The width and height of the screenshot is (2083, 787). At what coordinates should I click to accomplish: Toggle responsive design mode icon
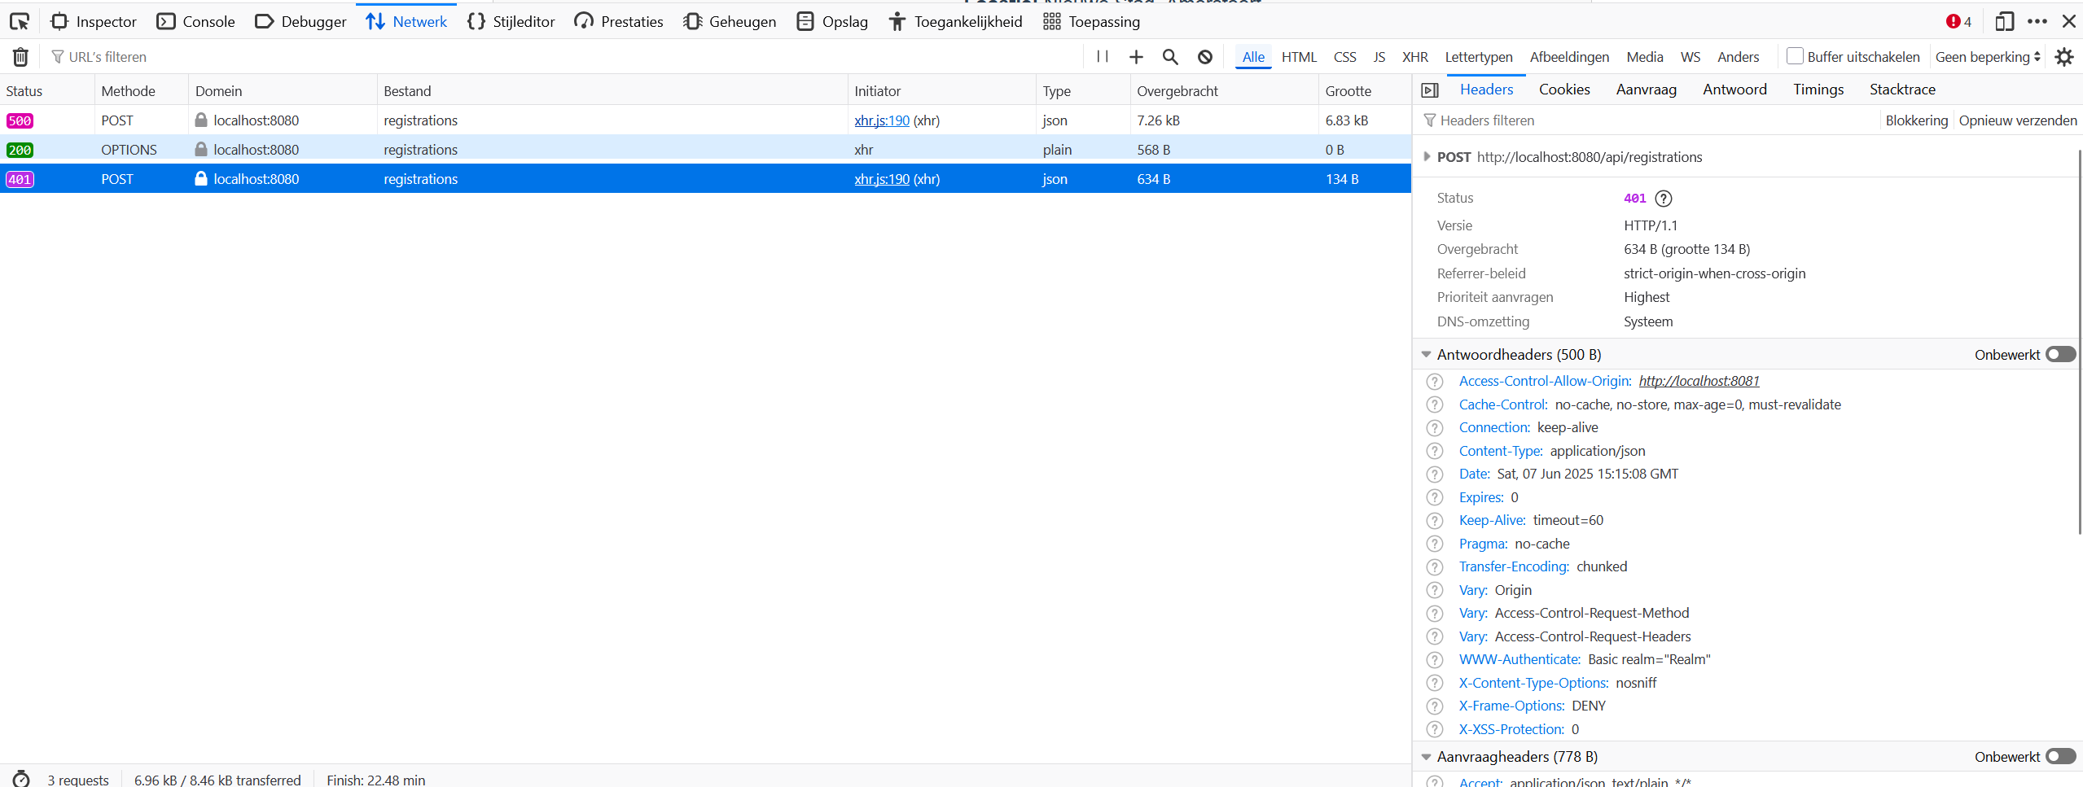pos(2004,22)
